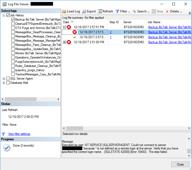Refresh the log view

tap(100, 11)
